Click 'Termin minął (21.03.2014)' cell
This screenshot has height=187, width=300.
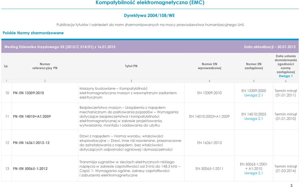(x=286, y=169)
